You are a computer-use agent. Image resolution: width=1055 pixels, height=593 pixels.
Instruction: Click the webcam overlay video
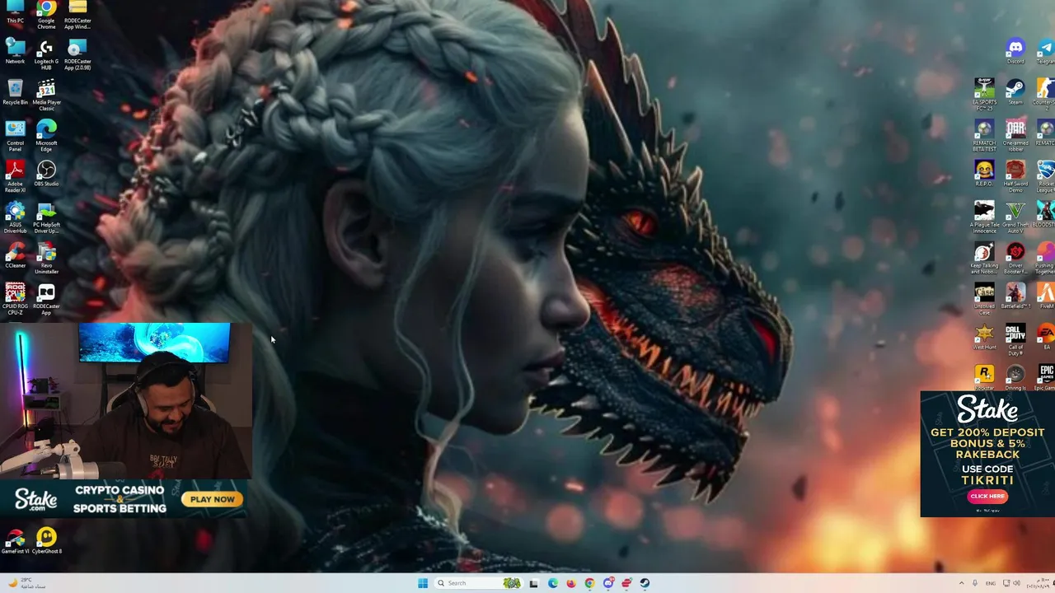click(x=125, y=400)
